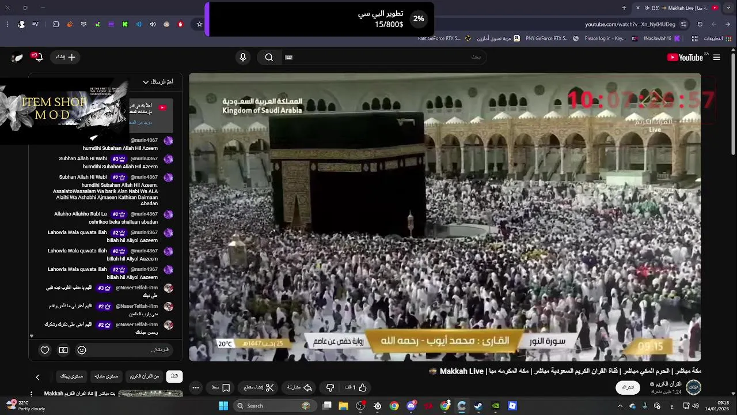Reload the page
Screen dimensions: 737x415
pos(700,24)
